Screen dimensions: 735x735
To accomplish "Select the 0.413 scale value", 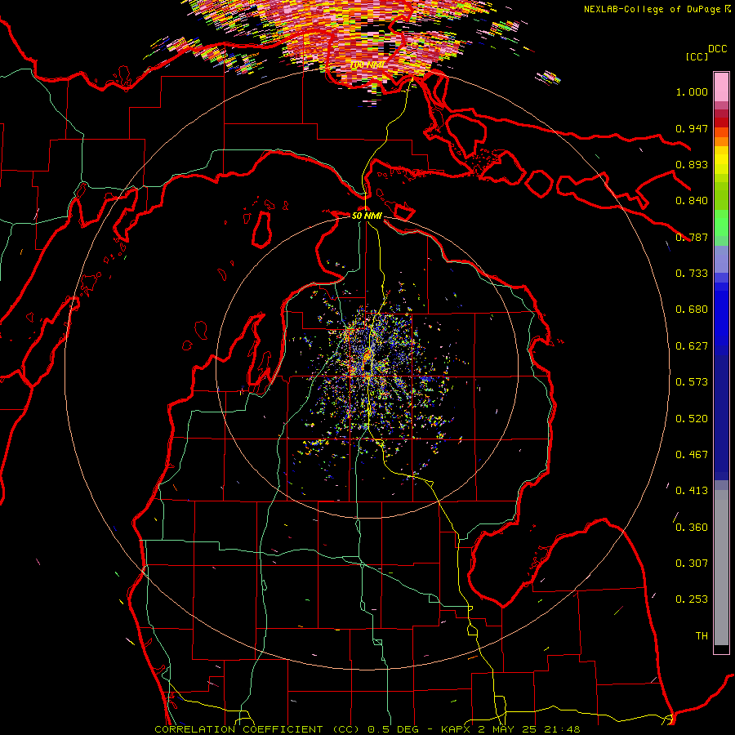I will [x=692, y=491].
